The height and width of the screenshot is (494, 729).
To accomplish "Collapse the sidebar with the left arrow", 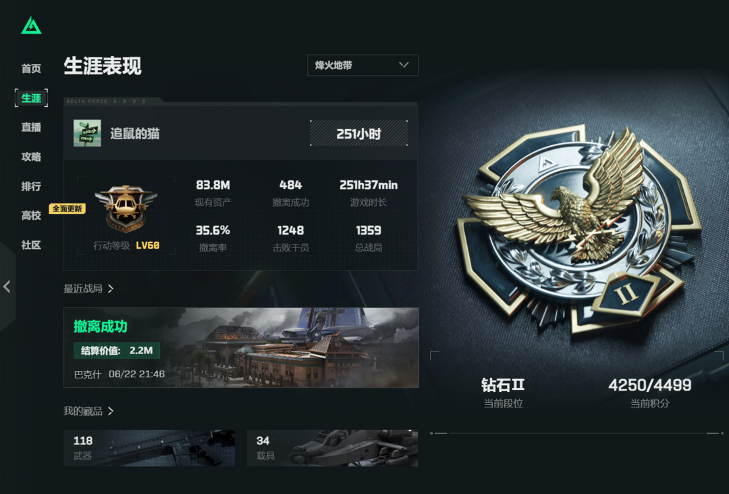I will [7, 287].
